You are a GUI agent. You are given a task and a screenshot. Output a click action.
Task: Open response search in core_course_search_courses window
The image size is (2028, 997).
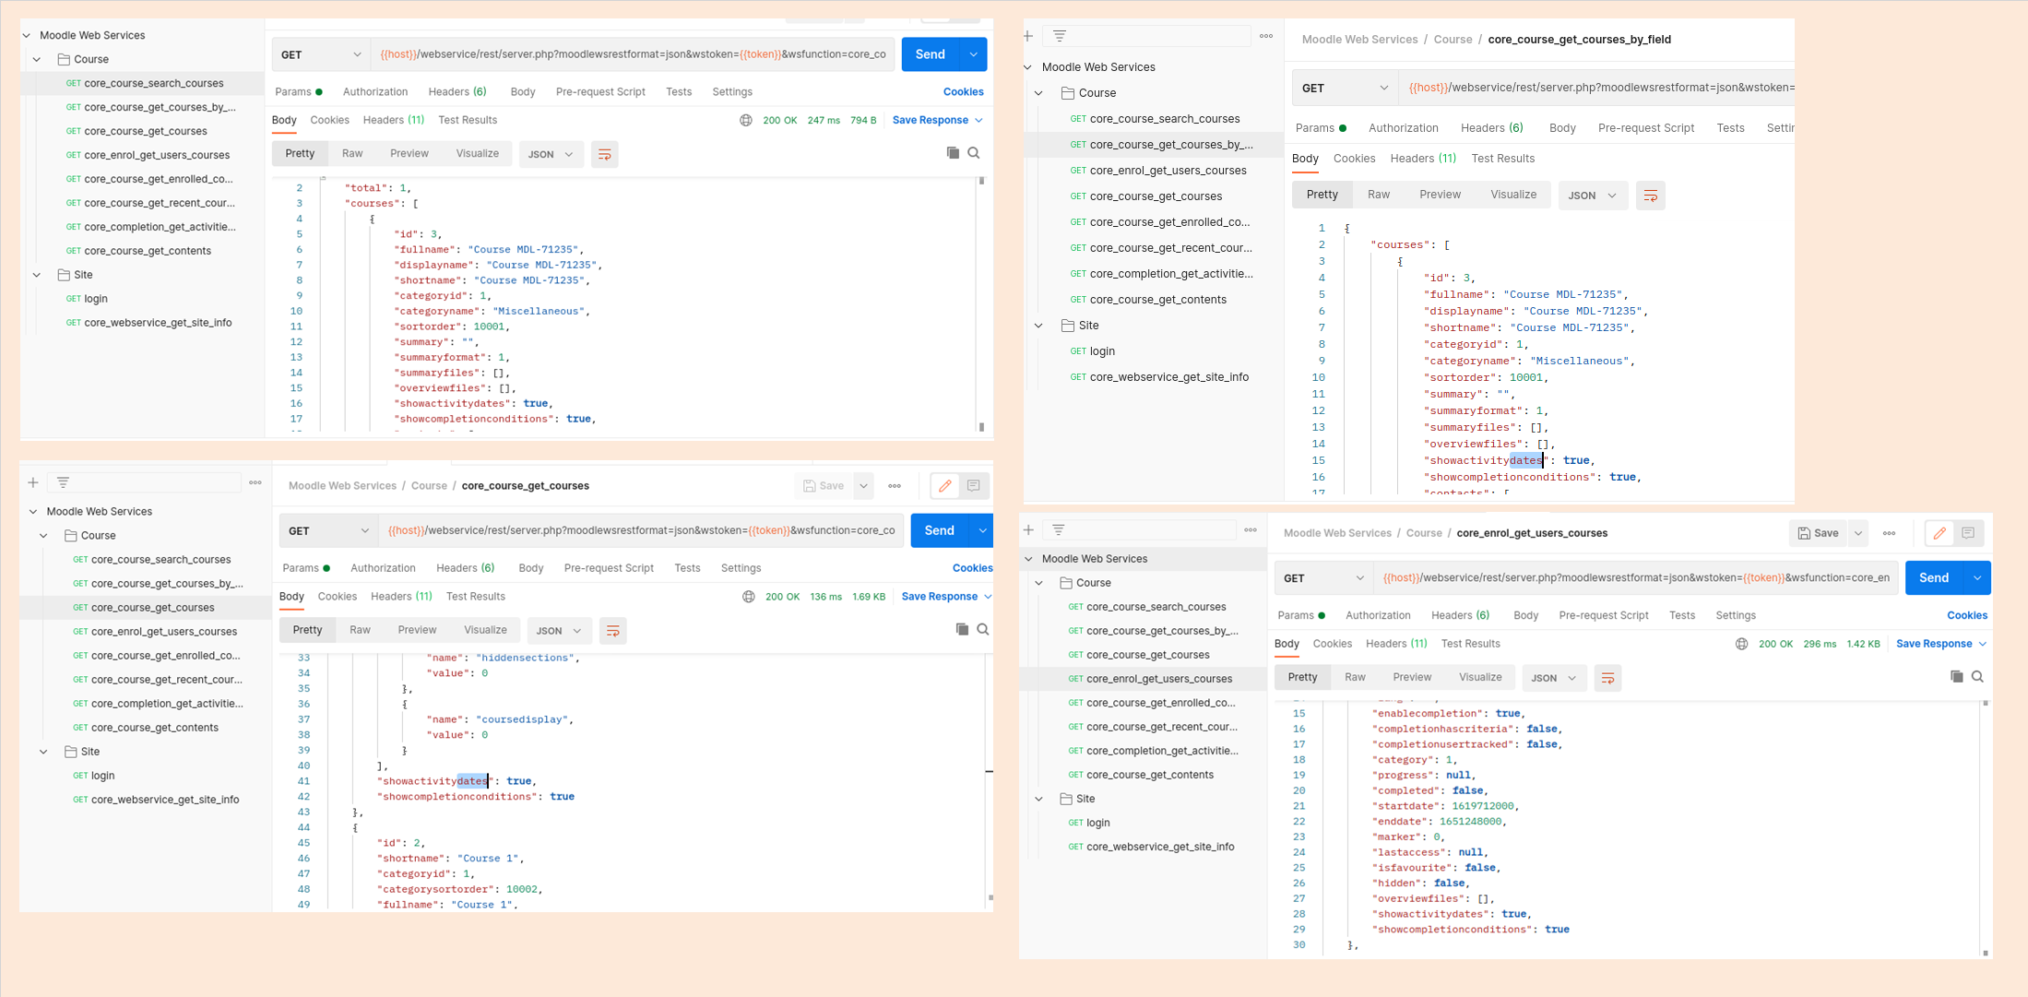[974, 153]
